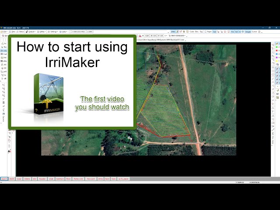Viewport: 280px width, 210px height.
Task: Click the W 1.20 width field
Action: (x=153, y=36)
